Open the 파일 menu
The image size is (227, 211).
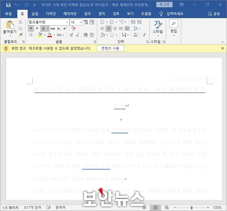tap(8, 14)
